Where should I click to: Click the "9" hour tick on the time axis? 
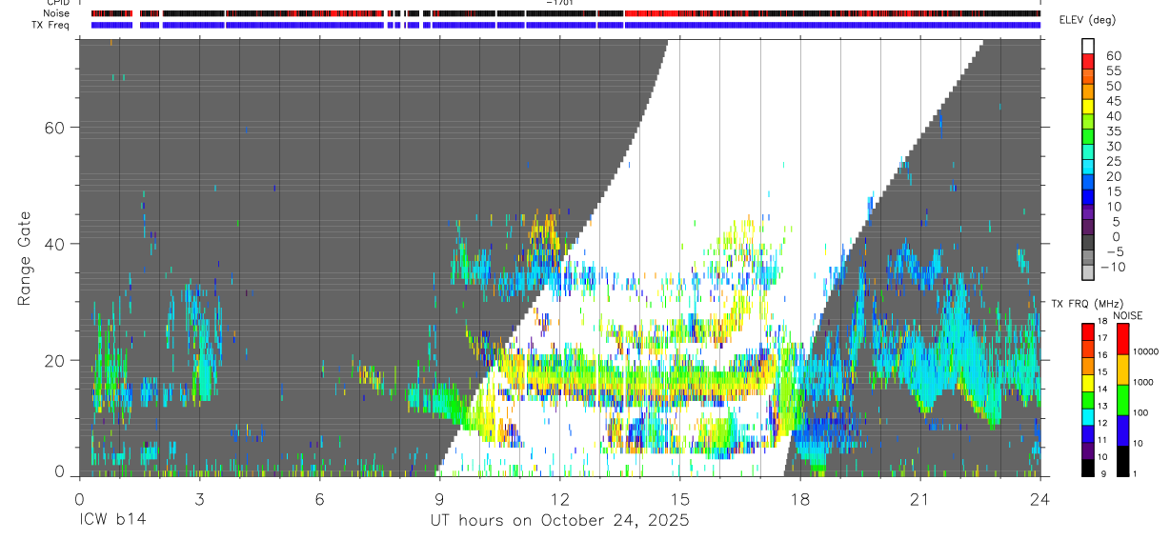coord(439,499)
